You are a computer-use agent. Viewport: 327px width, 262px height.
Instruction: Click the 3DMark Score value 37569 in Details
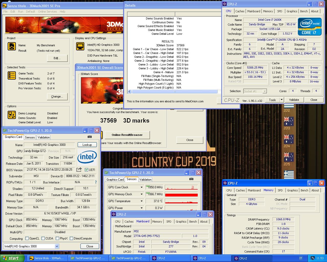coord(180,45)
